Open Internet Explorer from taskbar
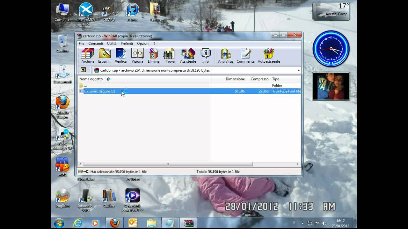Image resolution: width=408 pixels, height=229 pixels. 78,223
